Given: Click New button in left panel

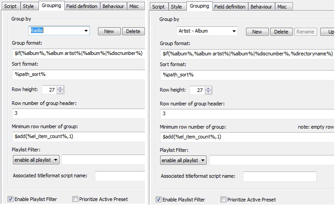Looking at the screenshot, I should (109, 31).
